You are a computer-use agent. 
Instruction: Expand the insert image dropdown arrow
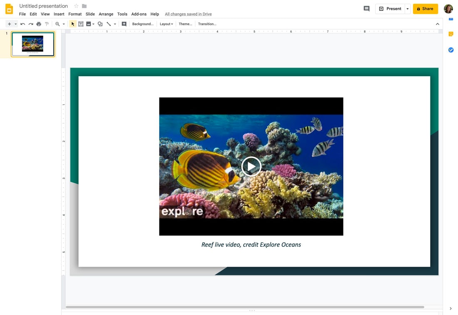point(93,24)
